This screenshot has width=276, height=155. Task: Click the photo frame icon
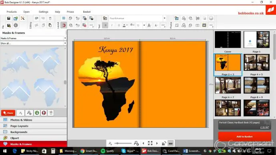point(204,25)
